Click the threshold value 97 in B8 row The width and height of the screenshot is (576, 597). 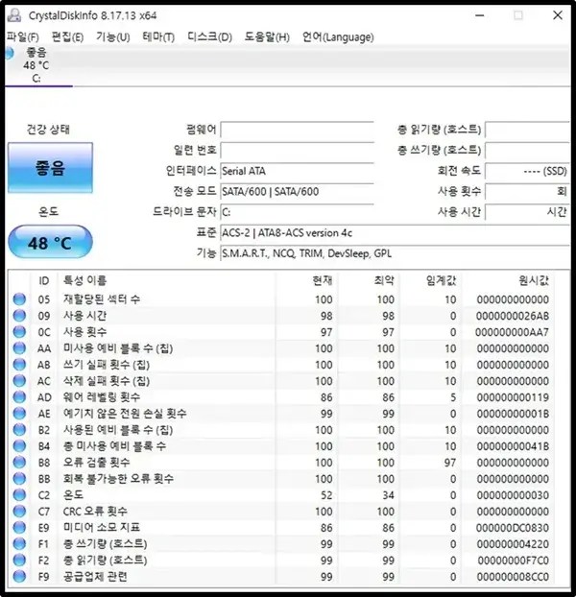449,463
